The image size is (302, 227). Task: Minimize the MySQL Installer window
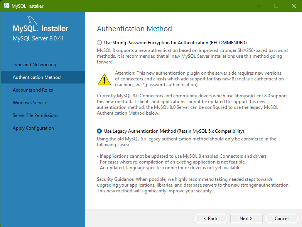[x=258, y=6]
